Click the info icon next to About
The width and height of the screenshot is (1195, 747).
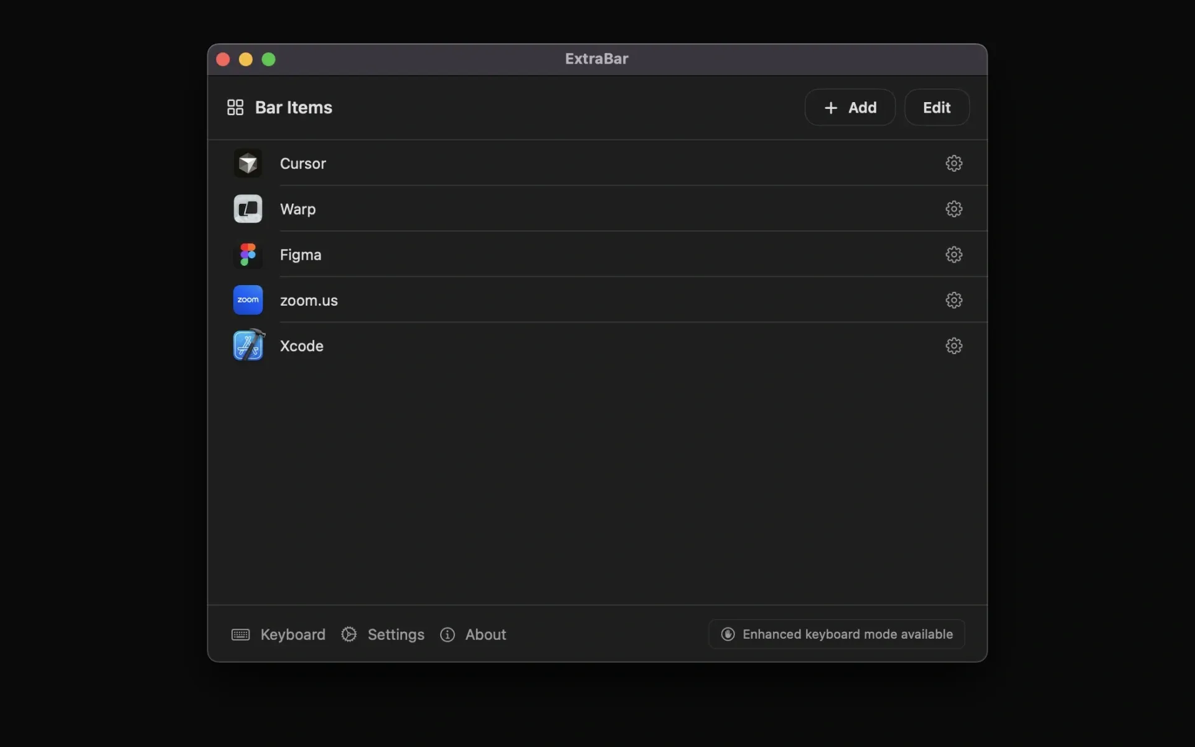click(448, 634)
